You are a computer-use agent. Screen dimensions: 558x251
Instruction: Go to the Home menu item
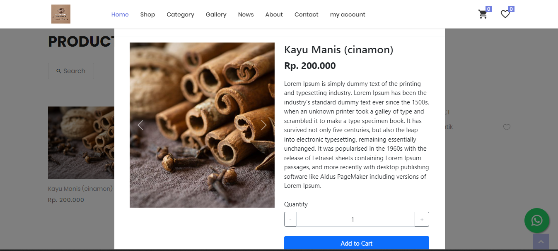(120, 14)
